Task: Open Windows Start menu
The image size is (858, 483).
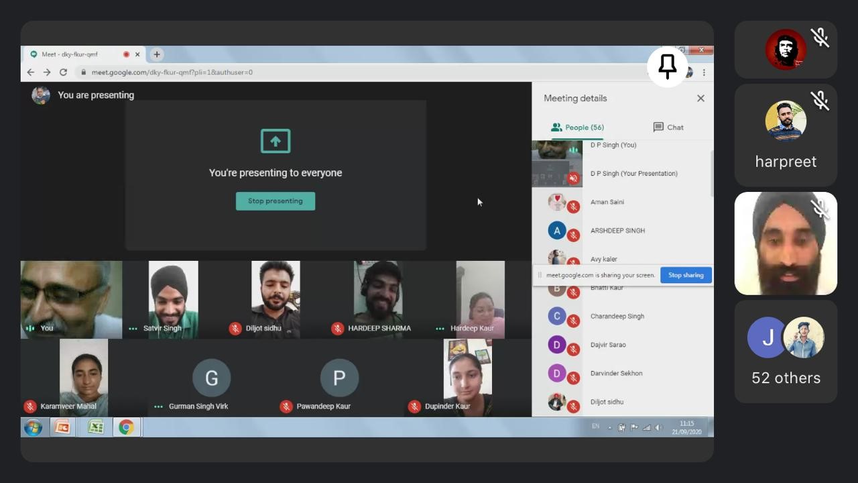Action: click(x=33, y=427)
